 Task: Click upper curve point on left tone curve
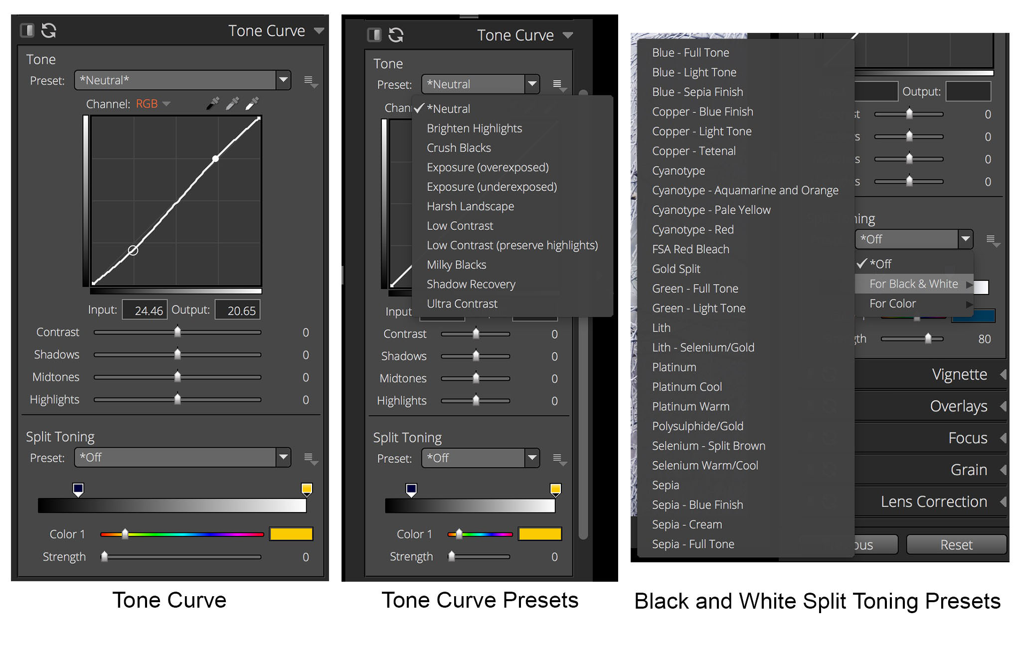[215, 159]
